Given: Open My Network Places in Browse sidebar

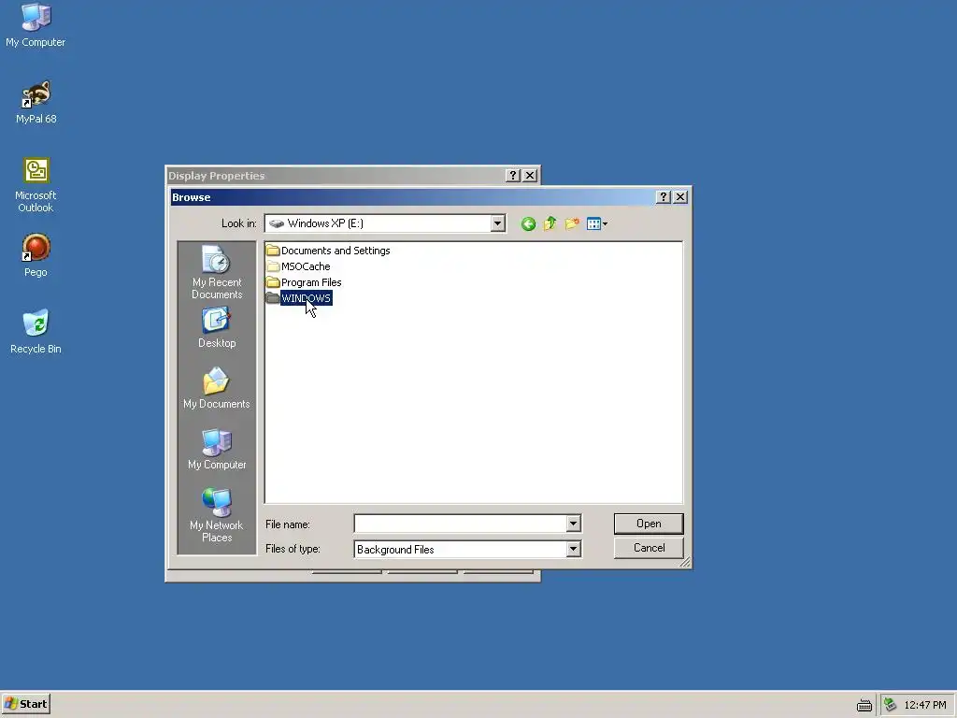Looking at the screenshot, I should coord(217,515).
